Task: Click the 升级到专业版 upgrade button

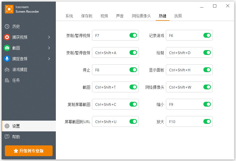Action: (29, 151)
